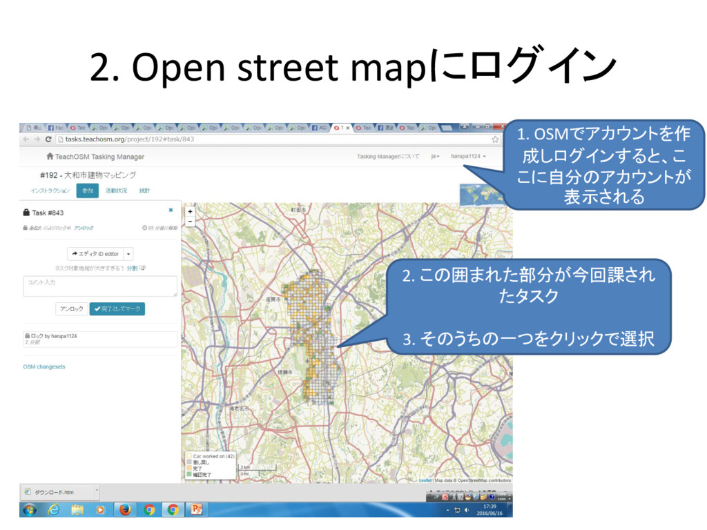The height and width of the screenshot is (530, 707).
Task: Open the 活動状況 tab
Action: click(116, 190)
